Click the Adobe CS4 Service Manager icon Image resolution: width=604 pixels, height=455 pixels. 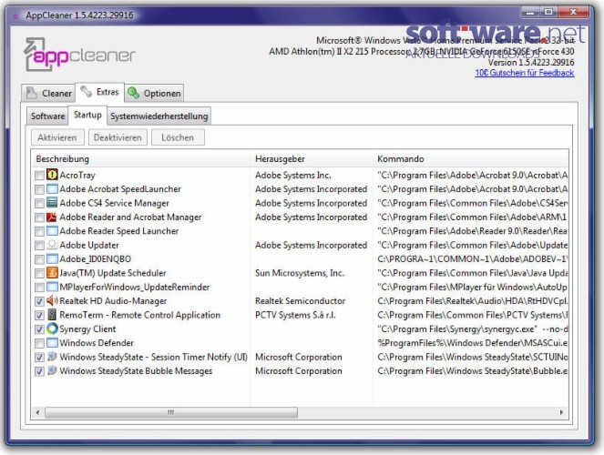coord(52,203)
